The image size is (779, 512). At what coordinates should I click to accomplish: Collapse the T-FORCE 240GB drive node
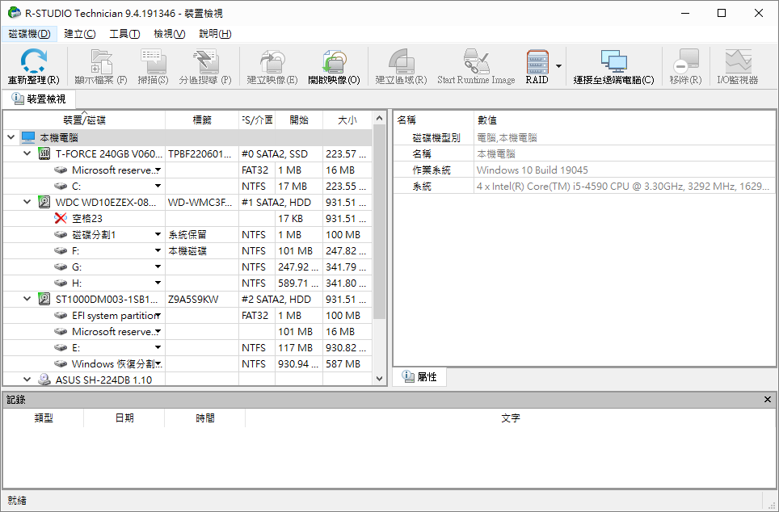click(x=27, y=153)
